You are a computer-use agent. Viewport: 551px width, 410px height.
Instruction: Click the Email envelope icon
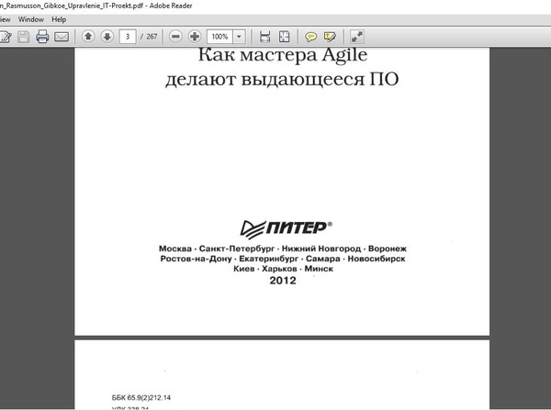[62, 37]
